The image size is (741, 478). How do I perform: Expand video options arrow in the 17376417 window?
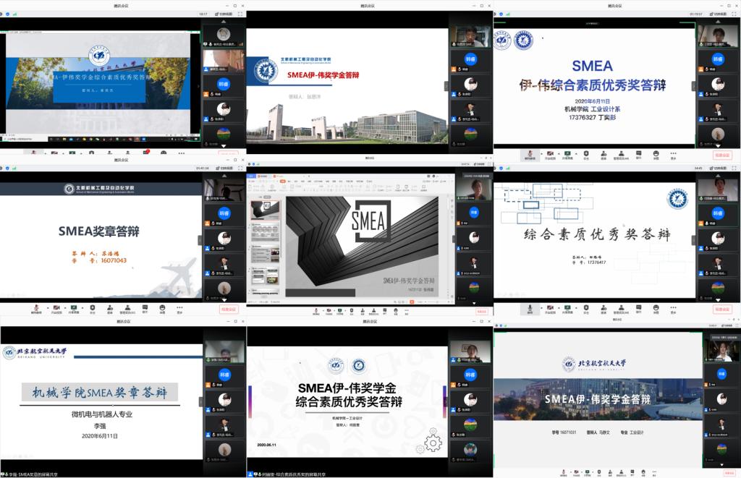tap(558, 308)
